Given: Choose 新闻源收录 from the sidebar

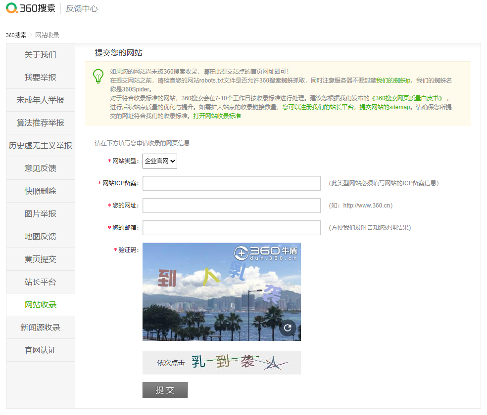Looking at the screenshot, I should 41,328.
